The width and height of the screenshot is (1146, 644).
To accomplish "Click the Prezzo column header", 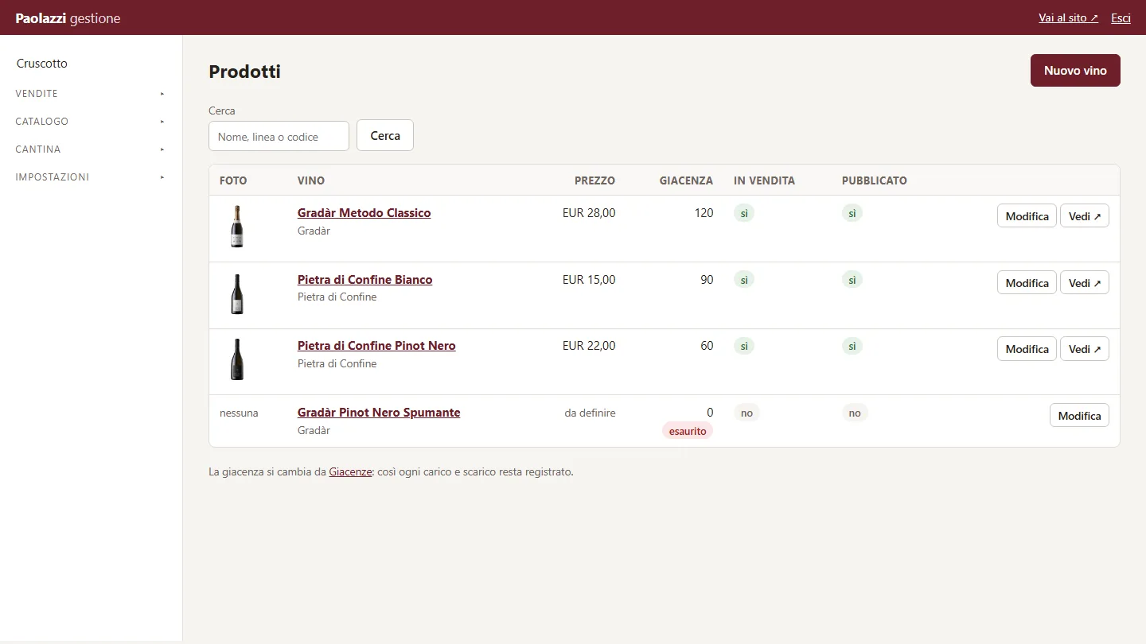I will pos(594,180).
